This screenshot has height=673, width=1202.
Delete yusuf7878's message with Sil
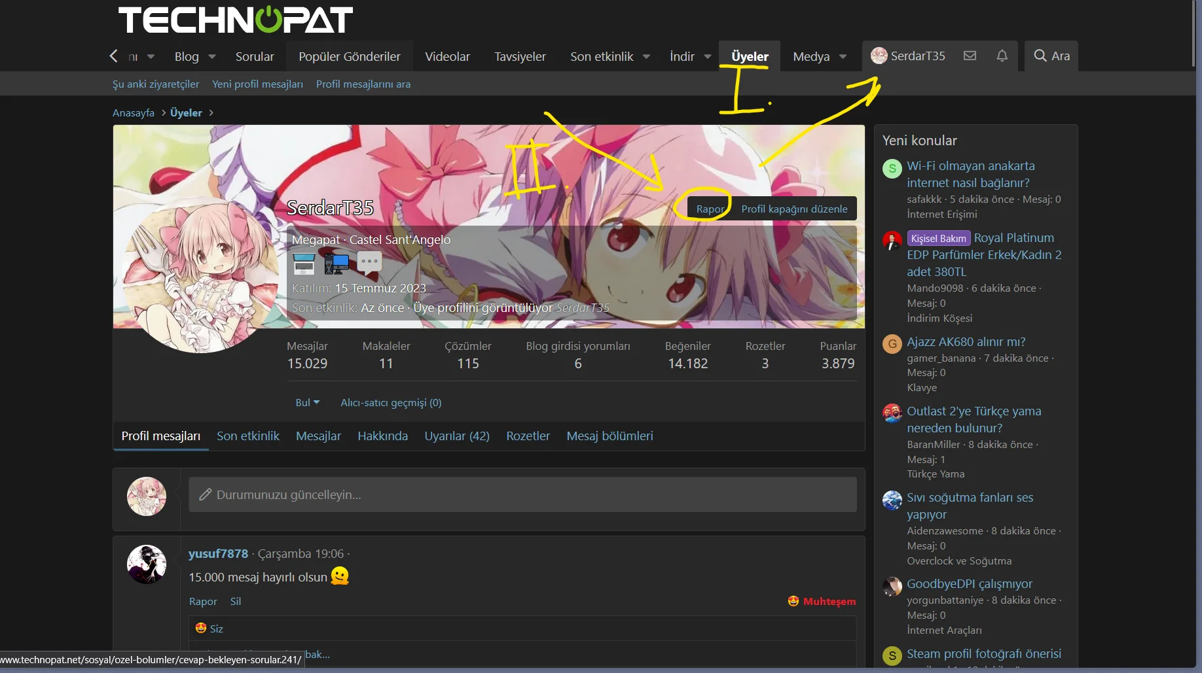point(236,602)
